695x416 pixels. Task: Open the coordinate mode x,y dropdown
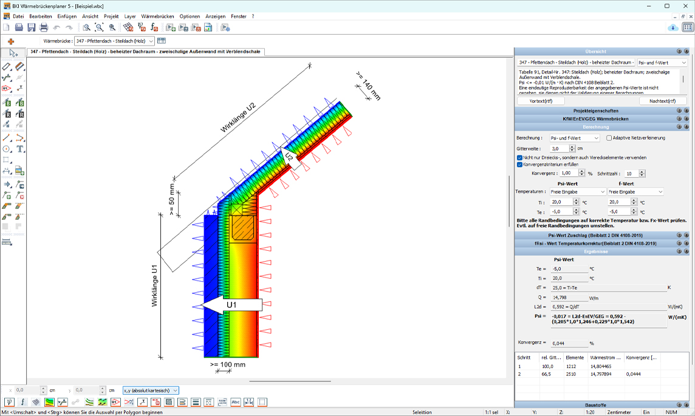151,390
